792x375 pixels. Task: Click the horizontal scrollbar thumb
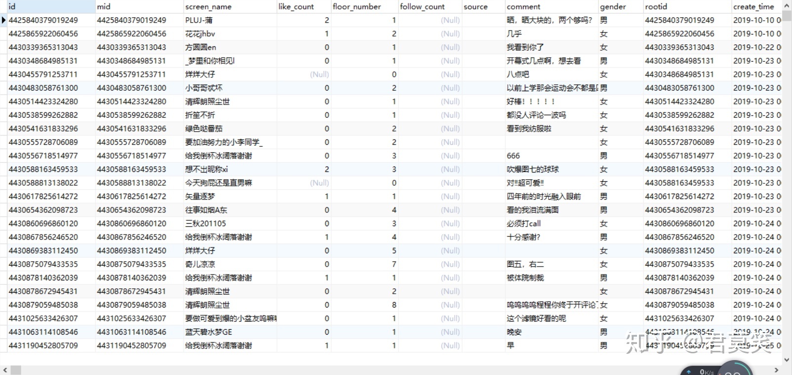tap(16, 370)
